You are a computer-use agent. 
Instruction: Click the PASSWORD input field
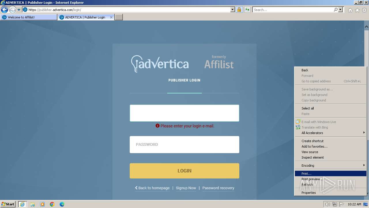click(x=184, y=144)
